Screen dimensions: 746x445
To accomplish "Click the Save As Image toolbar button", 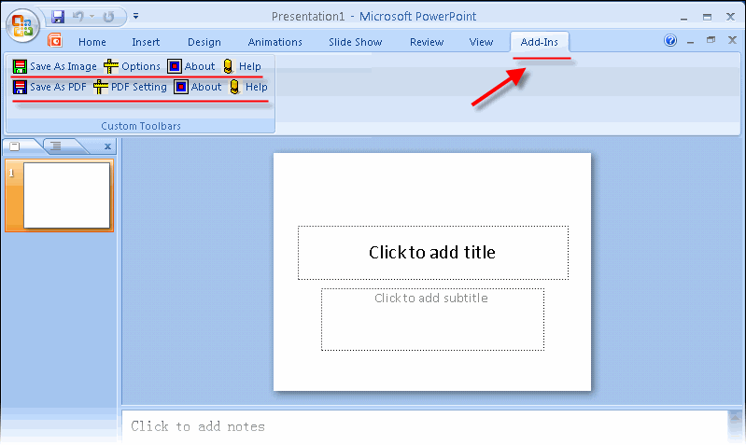I will (x=55, y=66).
